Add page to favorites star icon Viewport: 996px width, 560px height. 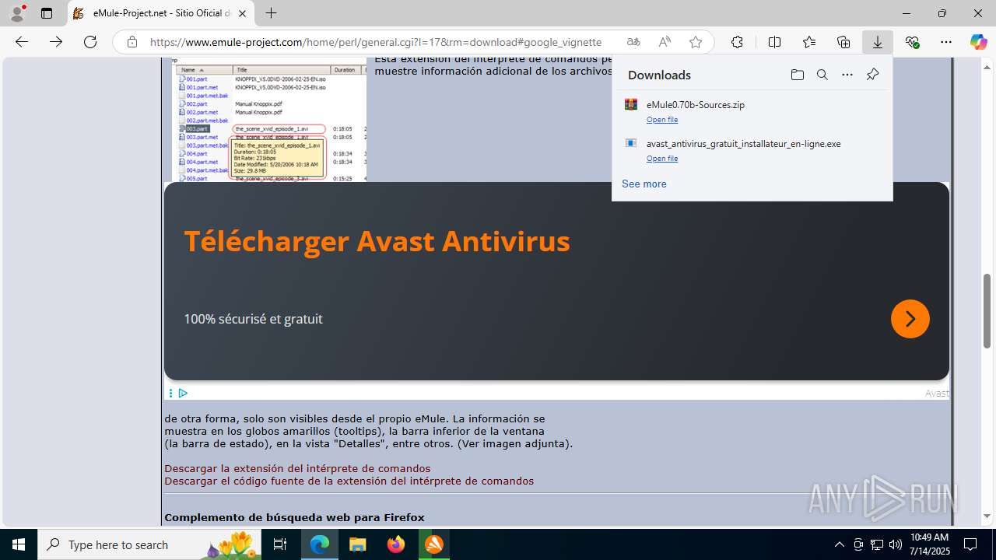696,42
